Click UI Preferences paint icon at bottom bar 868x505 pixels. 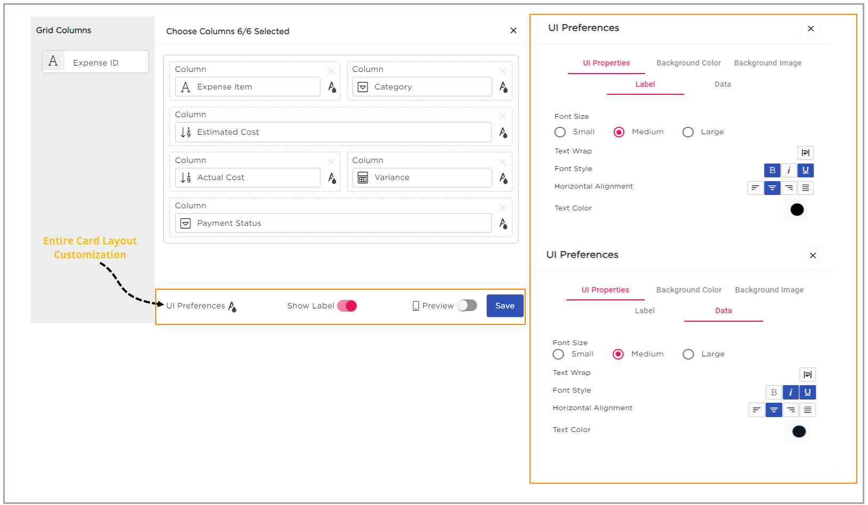(x=232, y=306)
